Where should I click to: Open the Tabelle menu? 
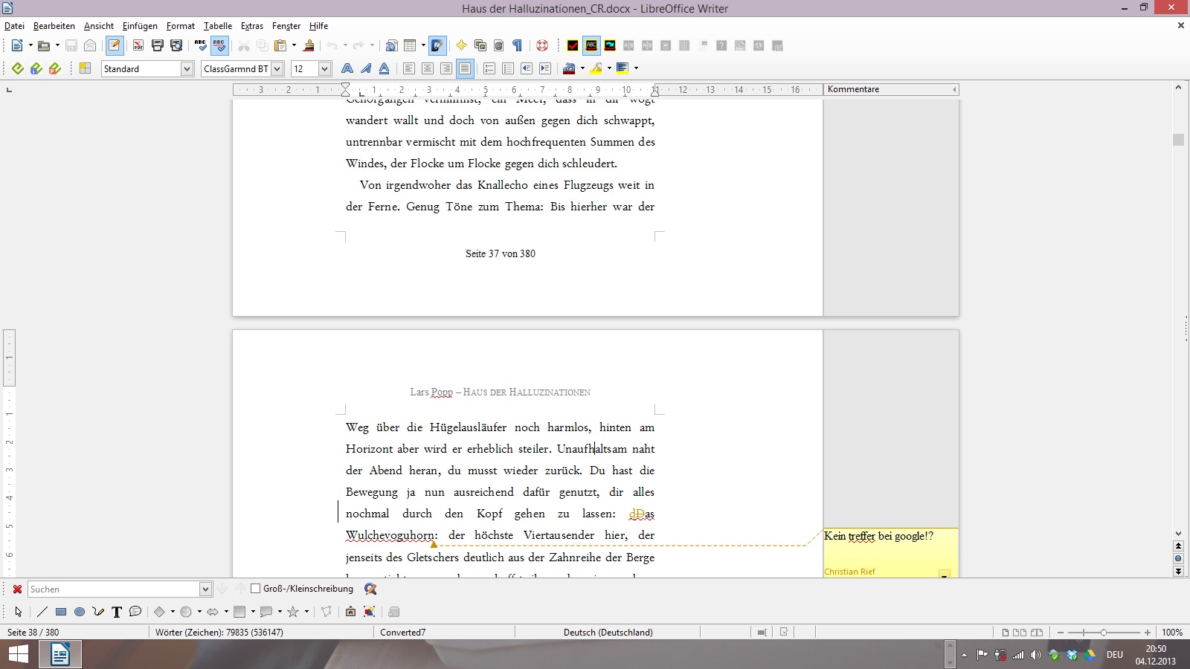(x=218, y=26)
